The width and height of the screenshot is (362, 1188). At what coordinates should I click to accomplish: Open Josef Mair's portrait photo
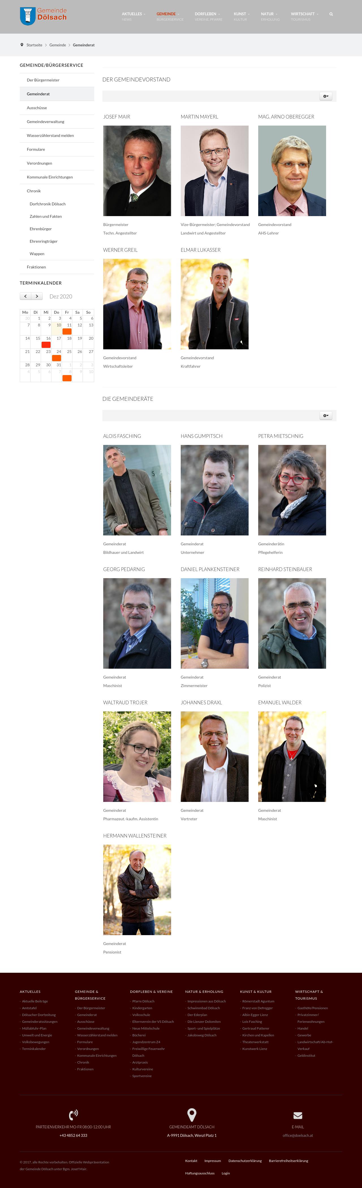(137, 171)
